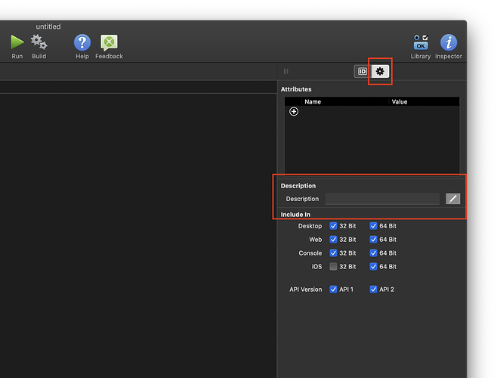
Task: Switch to the ID inspector tab
Action: (x=363, y=71)
